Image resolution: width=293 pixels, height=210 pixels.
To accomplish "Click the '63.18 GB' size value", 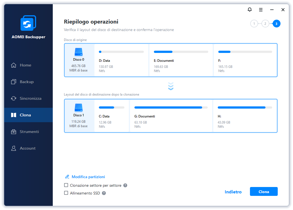I will coord(141,122).
